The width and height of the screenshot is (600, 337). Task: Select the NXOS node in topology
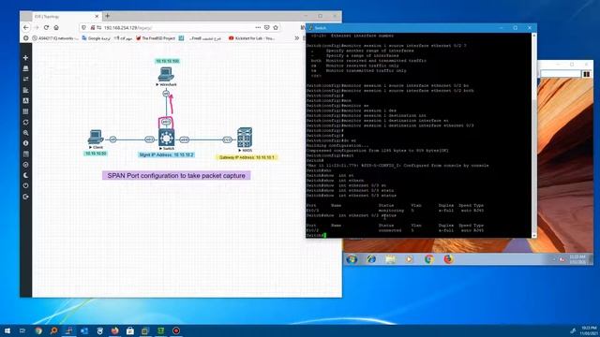(x=245, y=138)
